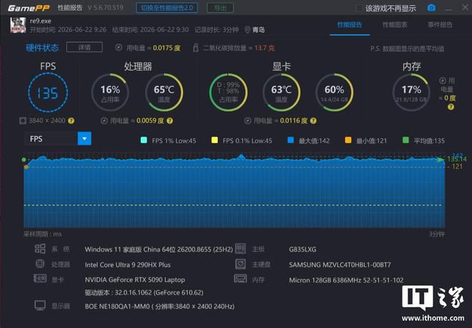This screenshot has width=472, height=328.
Task: Click the 最小值 orange legend swatch
Action: click(x=348, y=140)
